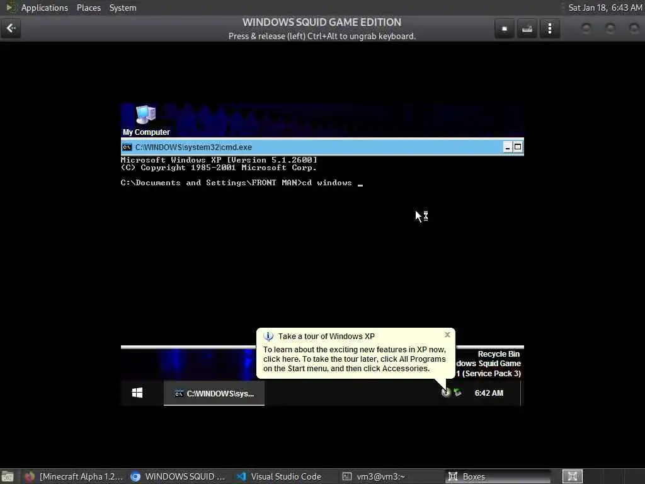Go back using the Boxes back arrow

tap(11, 28)
